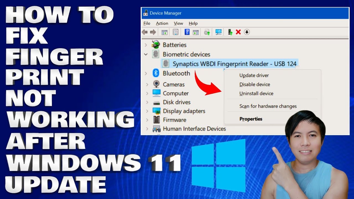Image resolution: width=354 pixels, height=199 pixels.
Task: Click the Batteries category icon
Action: click(156, 44)
